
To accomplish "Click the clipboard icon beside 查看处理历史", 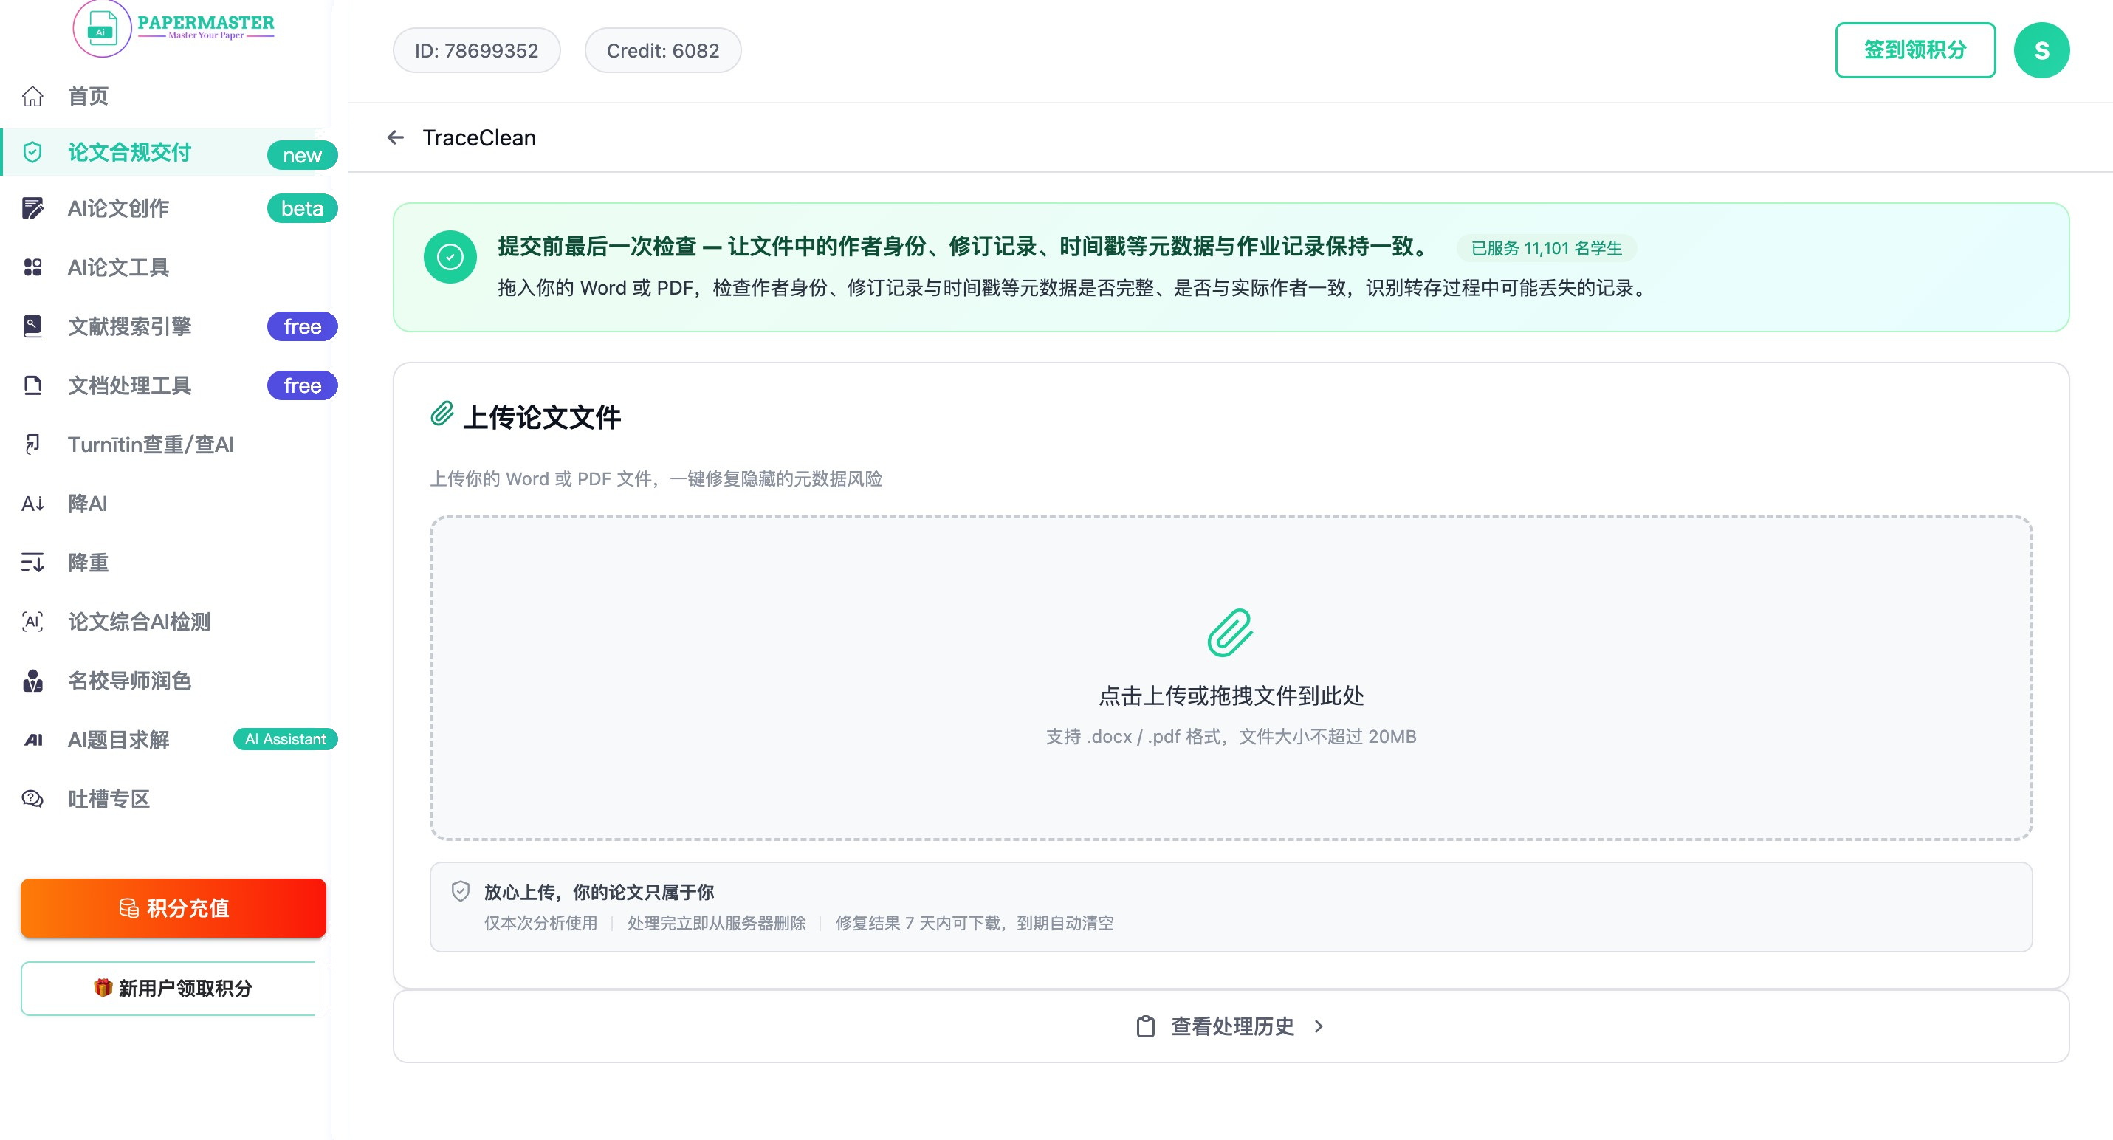I will (x=1146, y=1027).
